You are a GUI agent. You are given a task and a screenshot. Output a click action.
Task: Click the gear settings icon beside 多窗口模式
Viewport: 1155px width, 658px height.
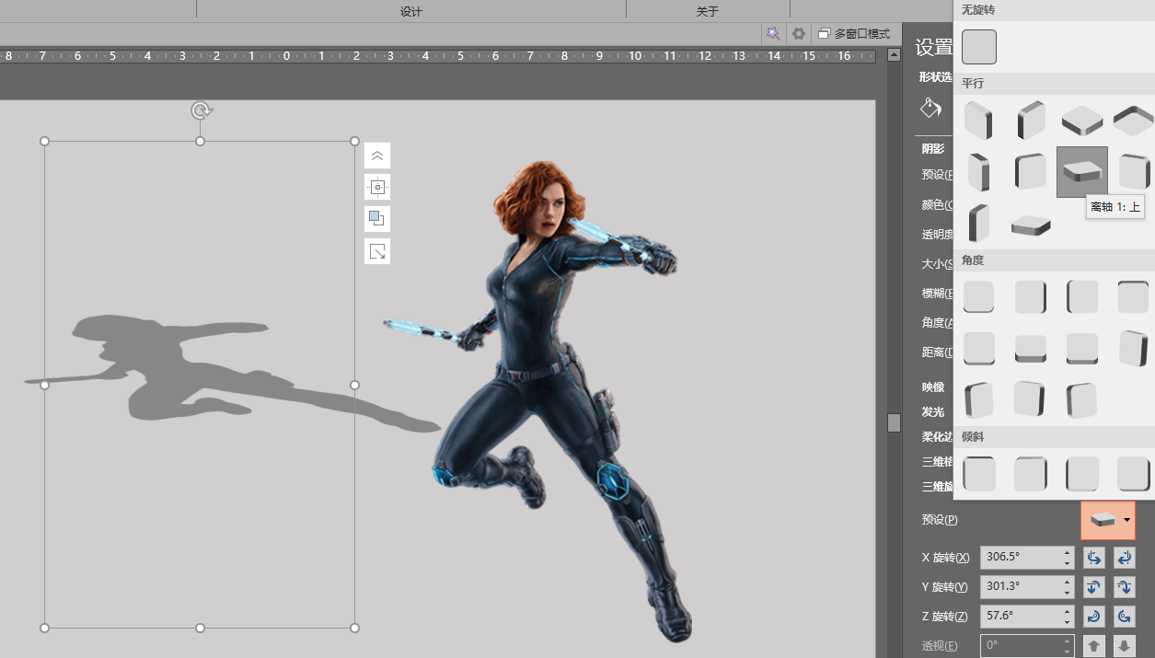point(799,33)
